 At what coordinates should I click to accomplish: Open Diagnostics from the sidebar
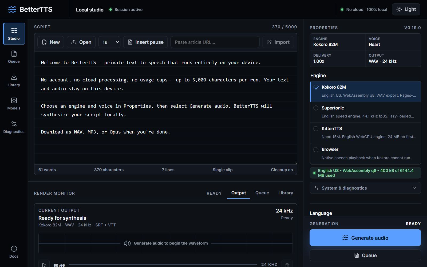[x=14, y=127]
